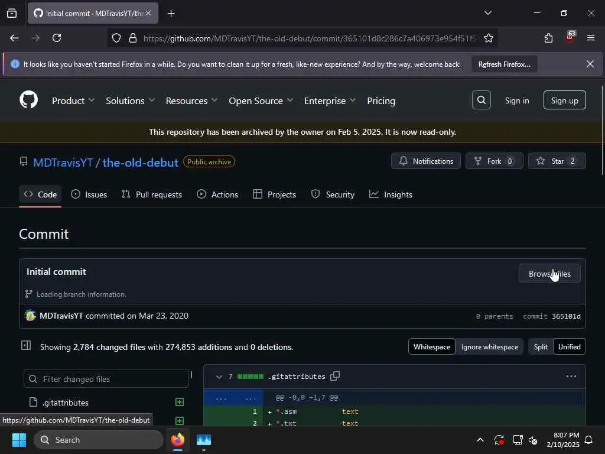Switch to the Issues tab

(x=89, y=194)
